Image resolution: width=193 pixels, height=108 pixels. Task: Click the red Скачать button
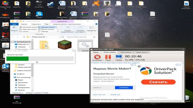(158, 82)
